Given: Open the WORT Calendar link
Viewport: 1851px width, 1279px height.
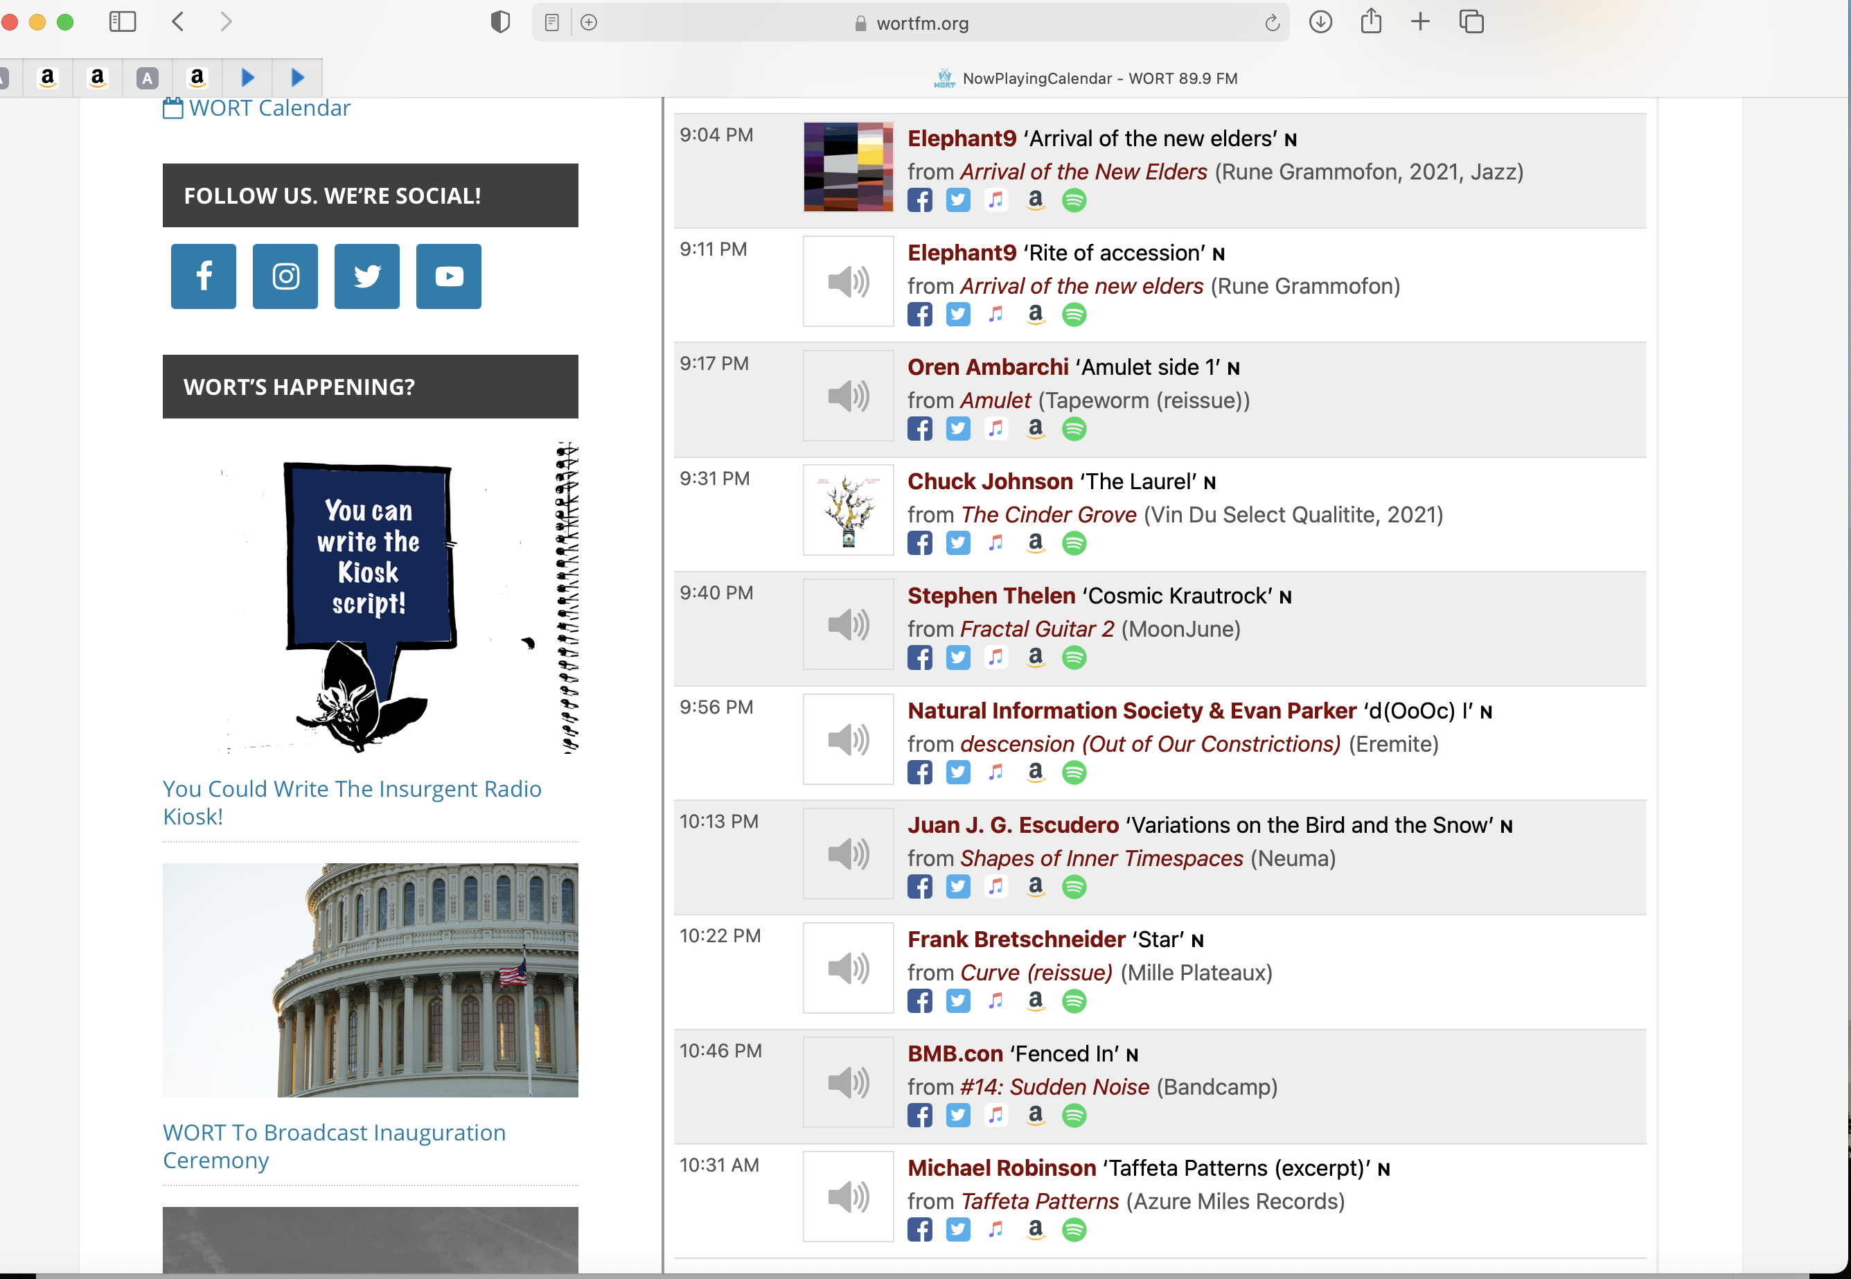Looking at the screenshot, I should pyautogui.click(x=256, y=108).
